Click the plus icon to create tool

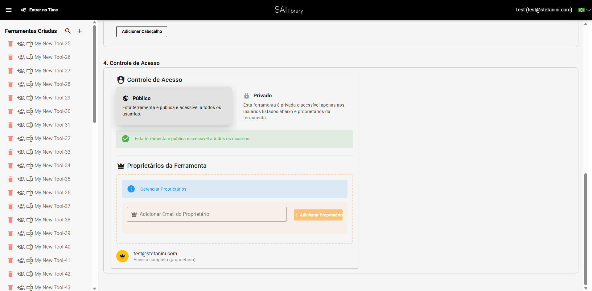pyautogui.click(x=80, y=31)
